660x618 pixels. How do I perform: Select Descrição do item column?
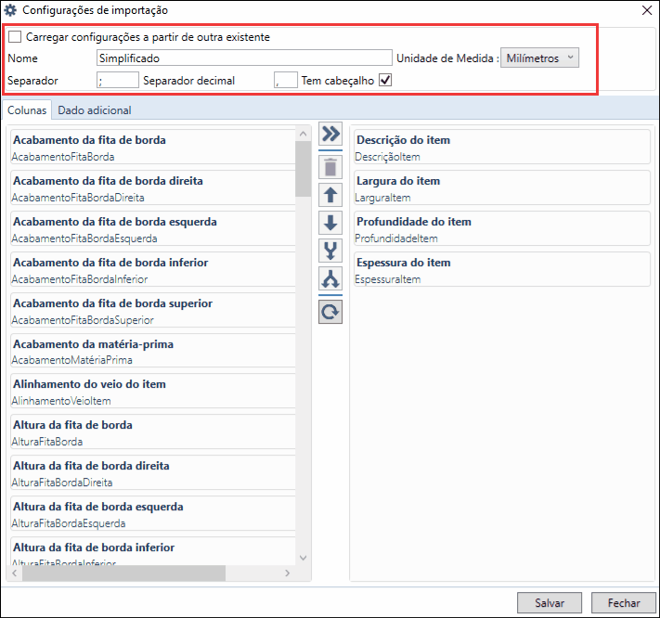tap(502, 147)
